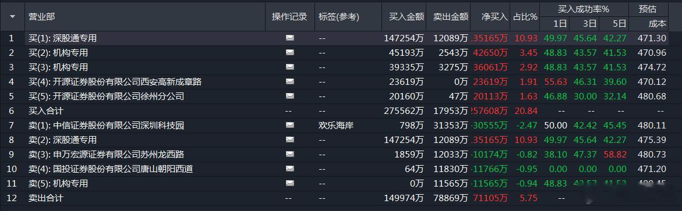The image size is (682, 211).
Task: Click 1-day success rate 55.63
Action: (556, 81)
